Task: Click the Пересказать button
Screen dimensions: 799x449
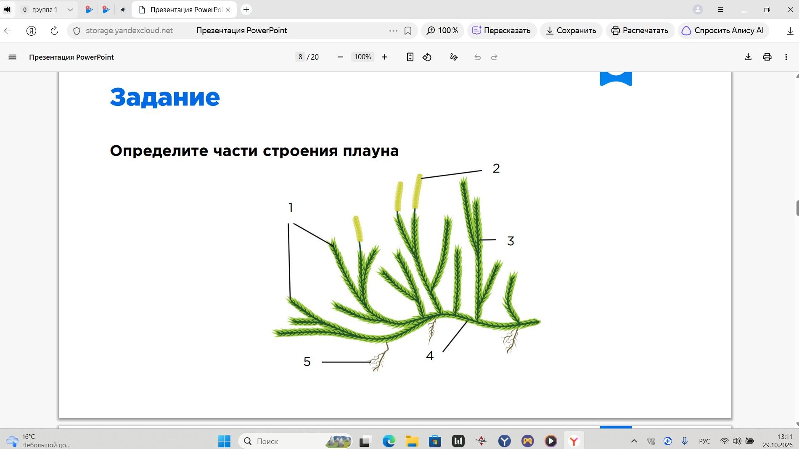Action: coord(502,31)
